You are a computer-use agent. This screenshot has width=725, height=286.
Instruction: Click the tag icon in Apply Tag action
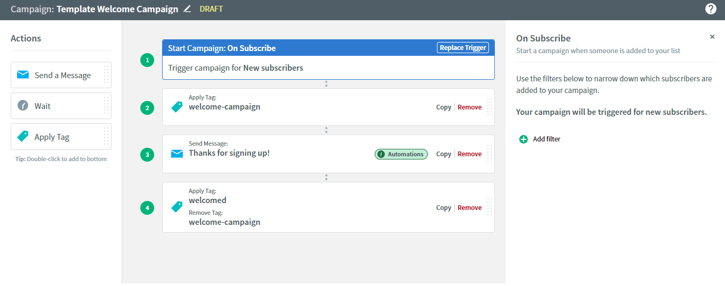(x=23, y=137)
